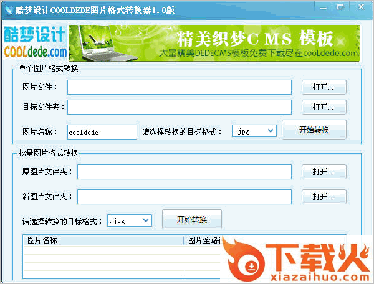This screenshot has width=374, height=284.
Task: Click the 请选择转换的目标格式 label in single section
Action: (182, 132)
